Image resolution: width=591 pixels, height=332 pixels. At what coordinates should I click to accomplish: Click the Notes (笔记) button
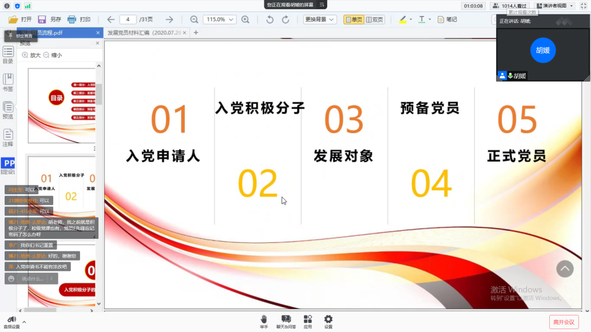pyautogui.click(x=447, y=19)
